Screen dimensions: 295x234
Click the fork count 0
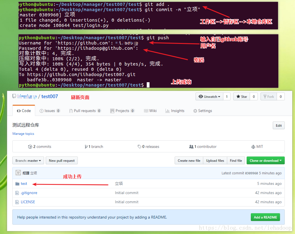(280, 96)
